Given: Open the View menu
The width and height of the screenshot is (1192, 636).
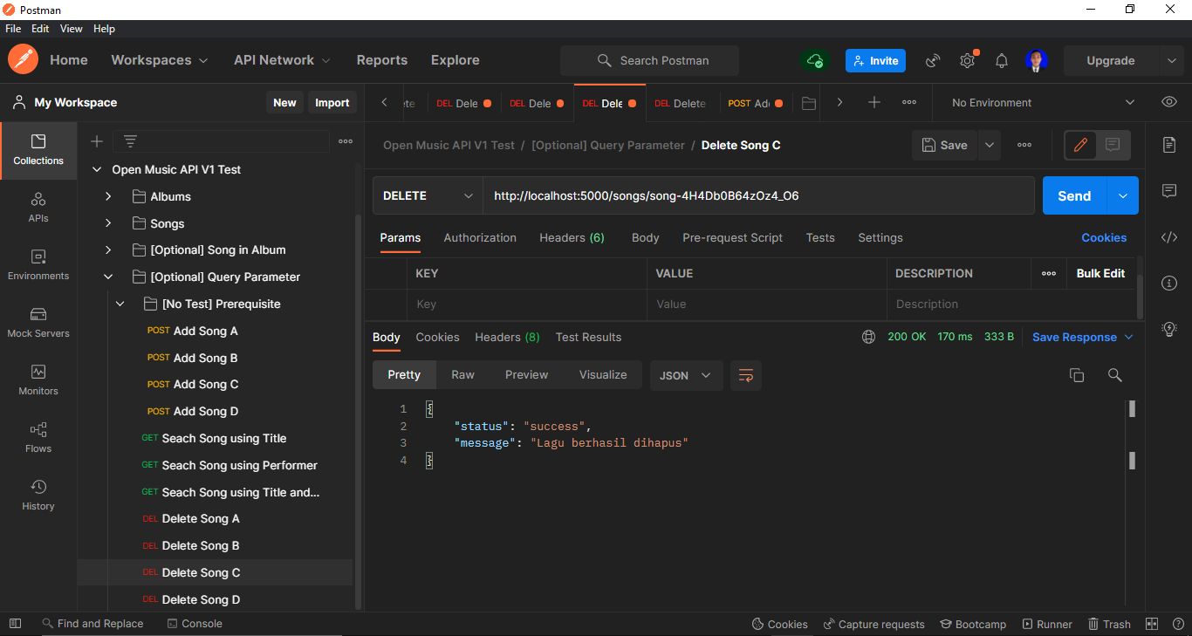Looking at the screenshot, I should (72, 29).
